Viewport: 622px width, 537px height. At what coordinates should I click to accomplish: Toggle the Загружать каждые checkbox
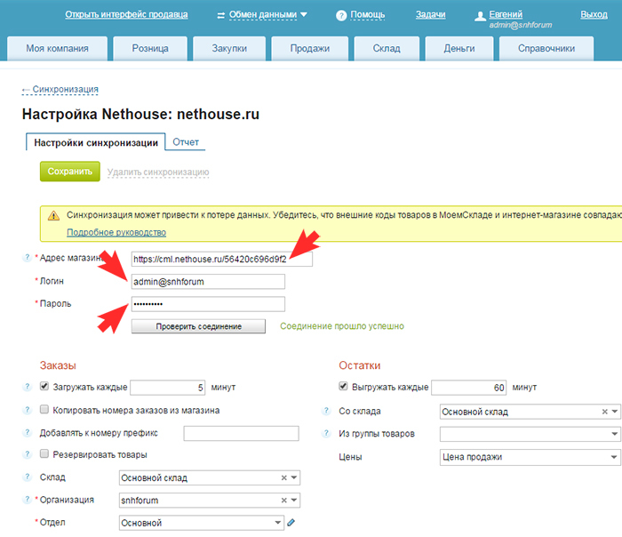pyautogui.click(x=44, y=386)
